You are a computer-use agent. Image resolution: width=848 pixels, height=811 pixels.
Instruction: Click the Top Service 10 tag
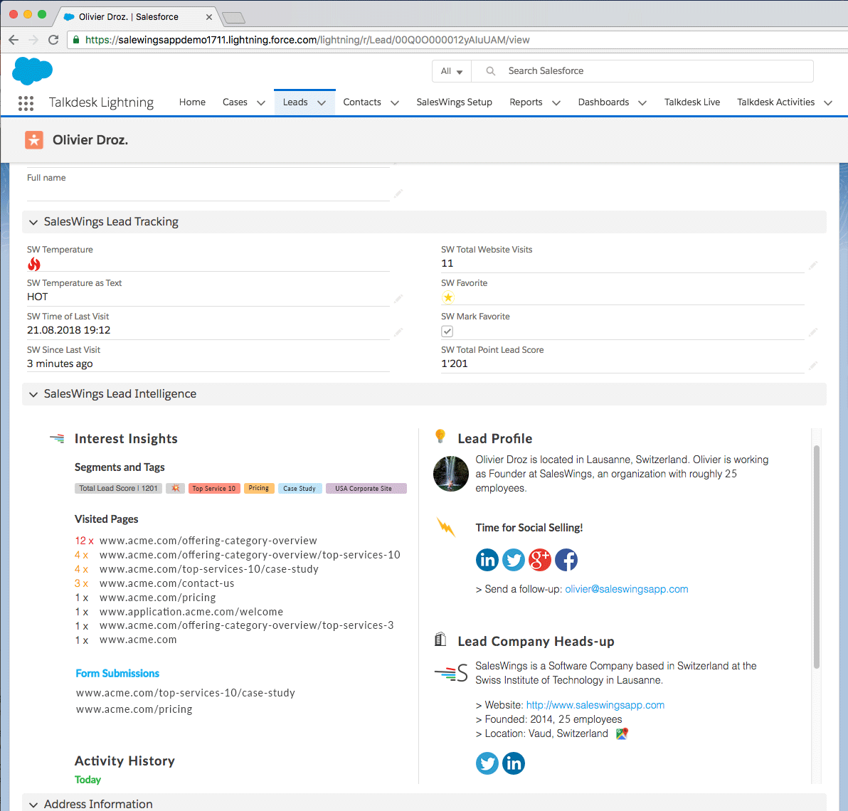tap(214, 488)
